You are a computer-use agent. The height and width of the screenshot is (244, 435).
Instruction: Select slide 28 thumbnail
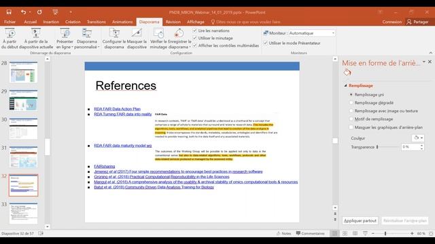(x=23, y=73)
